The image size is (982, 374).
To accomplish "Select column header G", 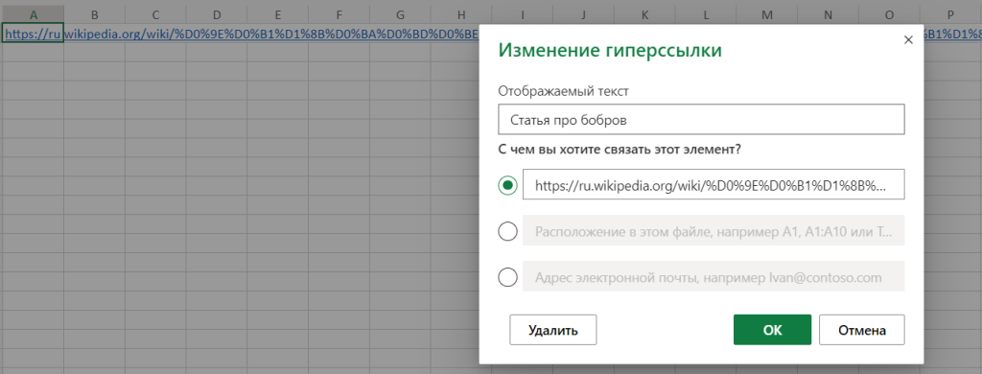I will [400, 14].
